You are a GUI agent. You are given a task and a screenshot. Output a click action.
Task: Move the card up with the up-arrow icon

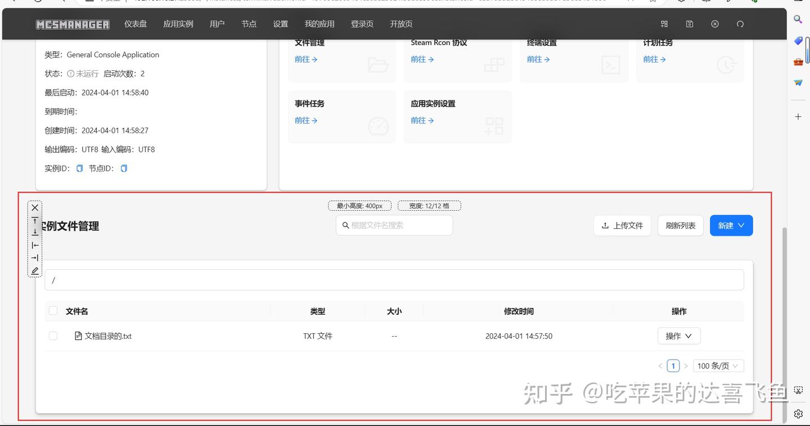tap(35, 220)
